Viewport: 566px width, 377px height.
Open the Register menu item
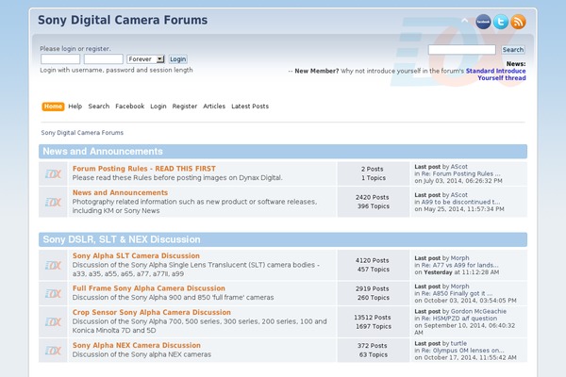click(x=185, y=107)
